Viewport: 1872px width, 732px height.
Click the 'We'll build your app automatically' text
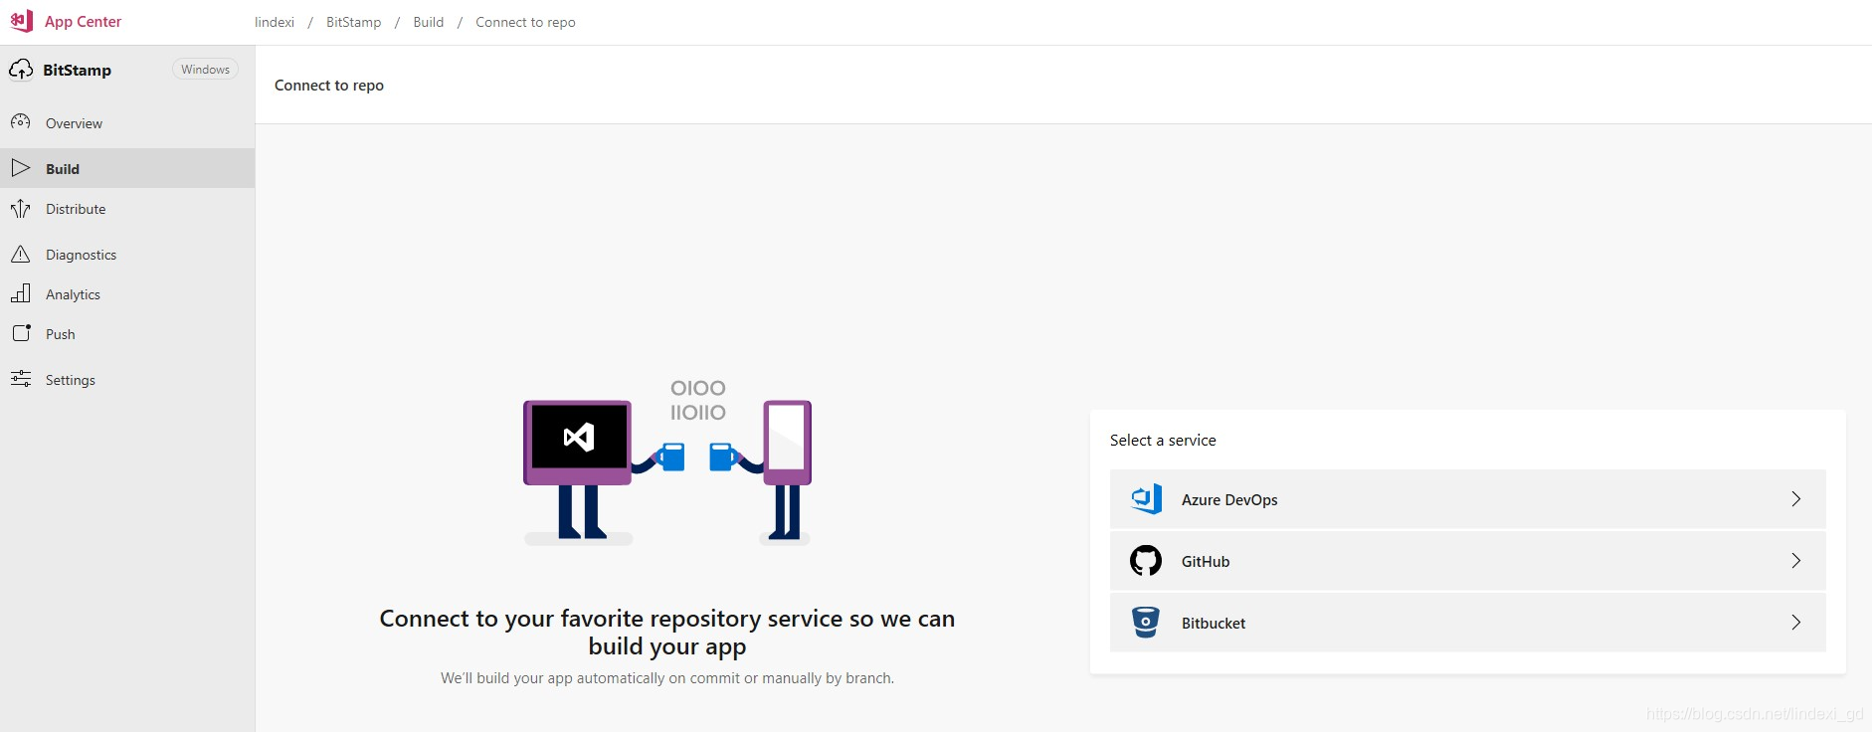coord(667,678)
